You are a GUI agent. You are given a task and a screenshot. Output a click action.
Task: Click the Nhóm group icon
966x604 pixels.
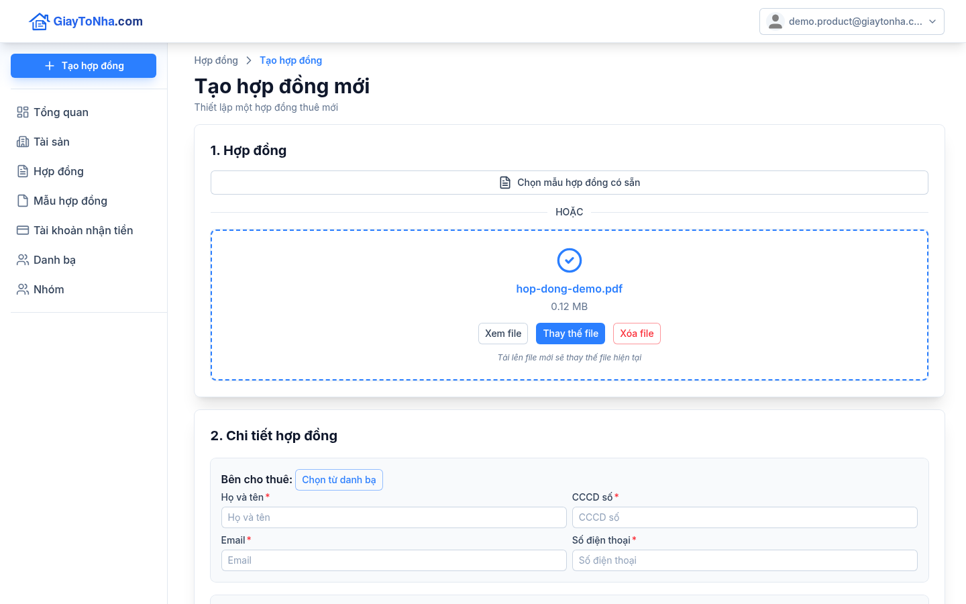[x=23, y=289]
